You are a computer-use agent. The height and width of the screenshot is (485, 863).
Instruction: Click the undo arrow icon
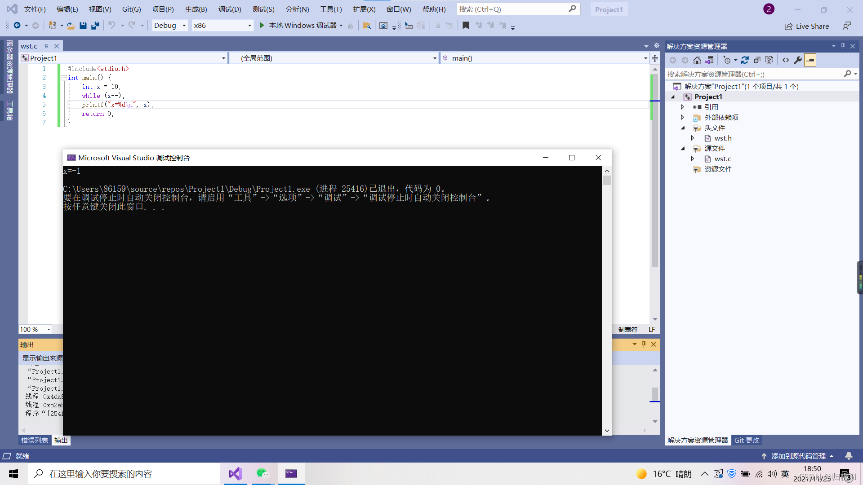112,26
